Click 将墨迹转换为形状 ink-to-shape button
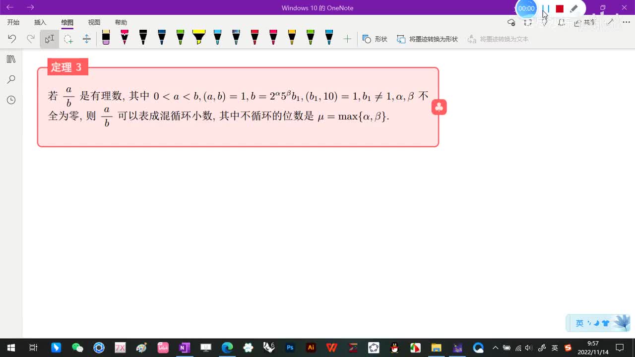Image resolution: width=635 pixels, height=357 pixels. [x=427, y=39]
